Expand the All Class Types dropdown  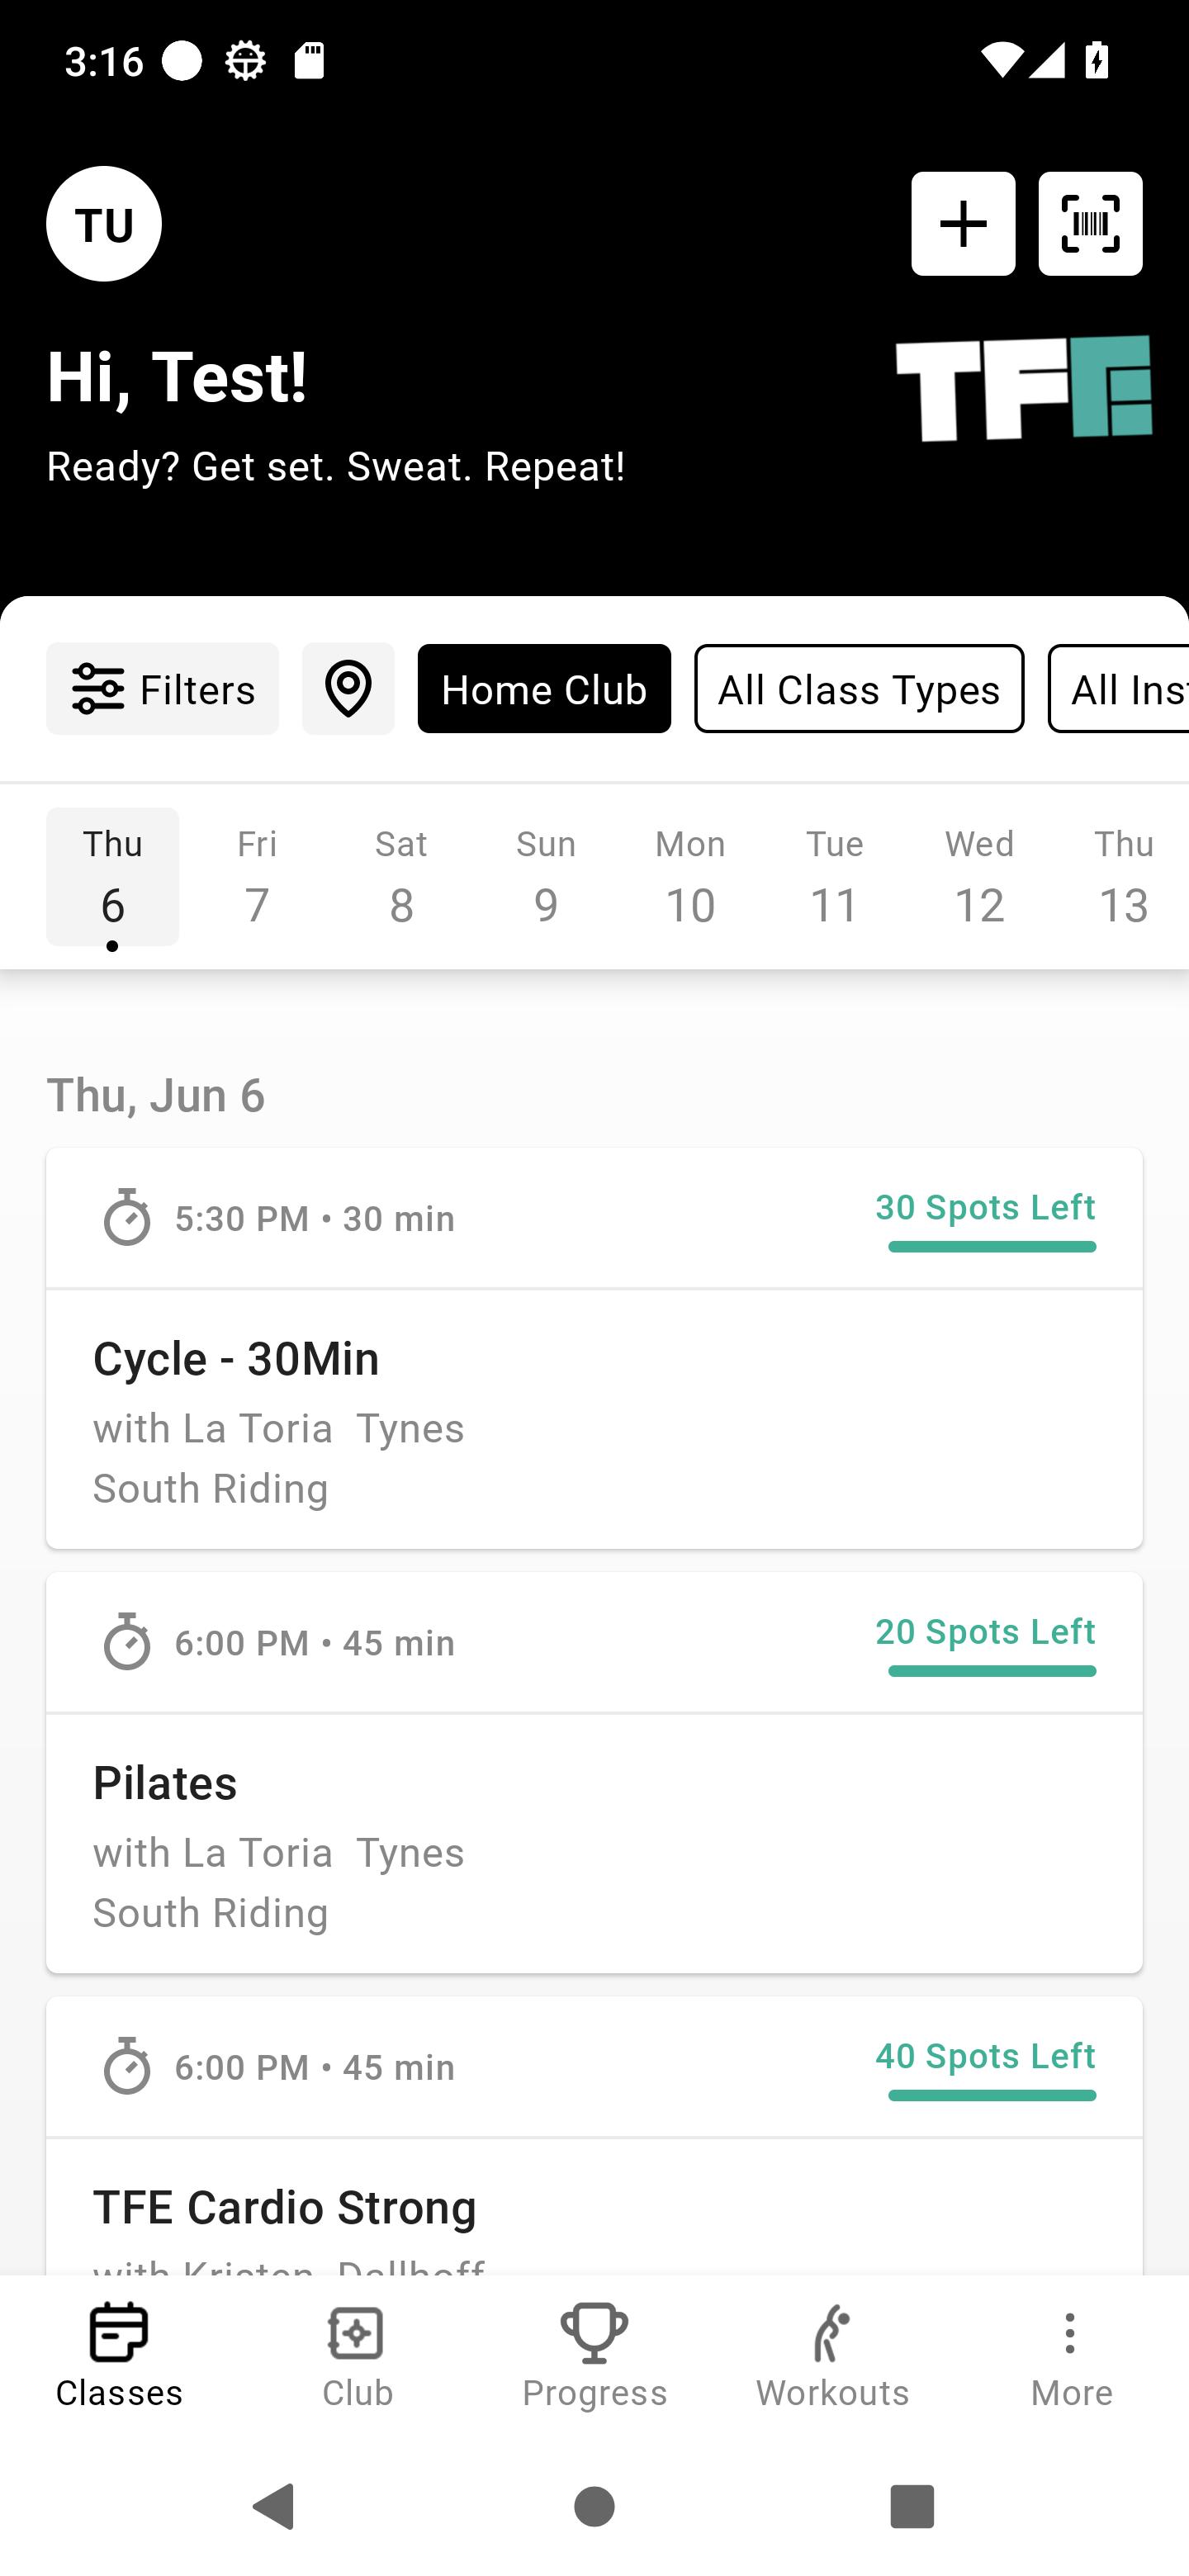(859, 689)
